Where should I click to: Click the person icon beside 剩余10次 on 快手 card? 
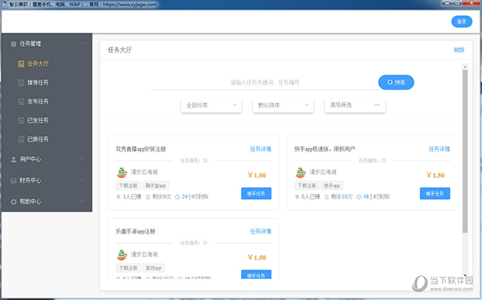pyautogui.click(x=326, y=197)
